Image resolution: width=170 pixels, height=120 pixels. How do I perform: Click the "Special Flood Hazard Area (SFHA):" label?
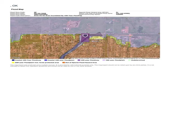coord(94,12)
